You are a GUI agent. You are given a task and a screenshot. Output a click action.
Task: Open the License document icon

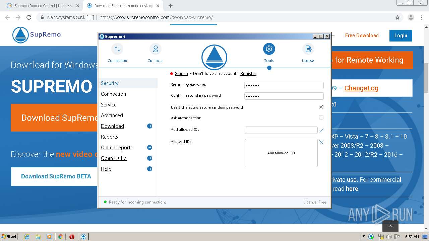click(308, 49)
